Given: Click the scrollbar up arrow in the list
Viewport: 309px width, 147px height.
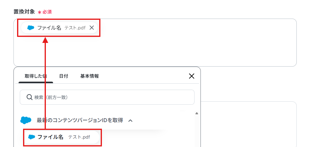Looking at the screenshot, I should [197, 113].
